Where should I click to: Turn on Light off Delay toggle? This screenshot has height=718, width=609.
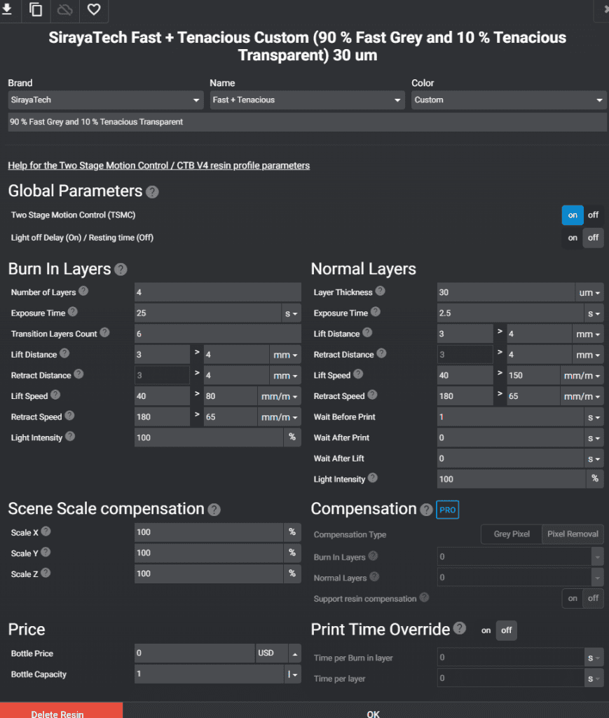[573, 238]
